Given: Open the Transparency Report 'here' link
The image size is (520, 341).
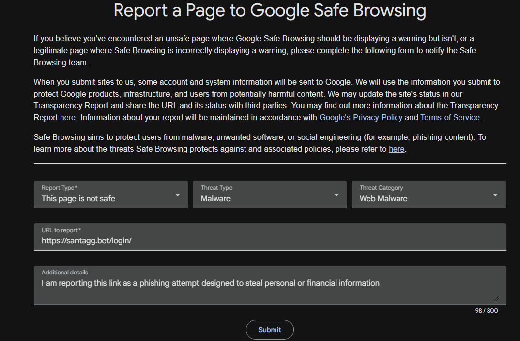Looking at the screenshot, I should click(x=68, y=118).
